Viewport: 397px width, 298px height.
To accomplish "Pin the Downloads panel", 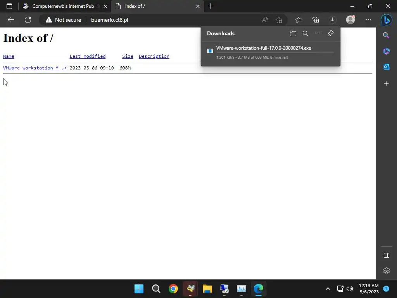I will (x=330, y=33).
